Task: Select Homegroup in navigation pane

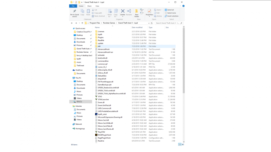Action: pos(80,129)
